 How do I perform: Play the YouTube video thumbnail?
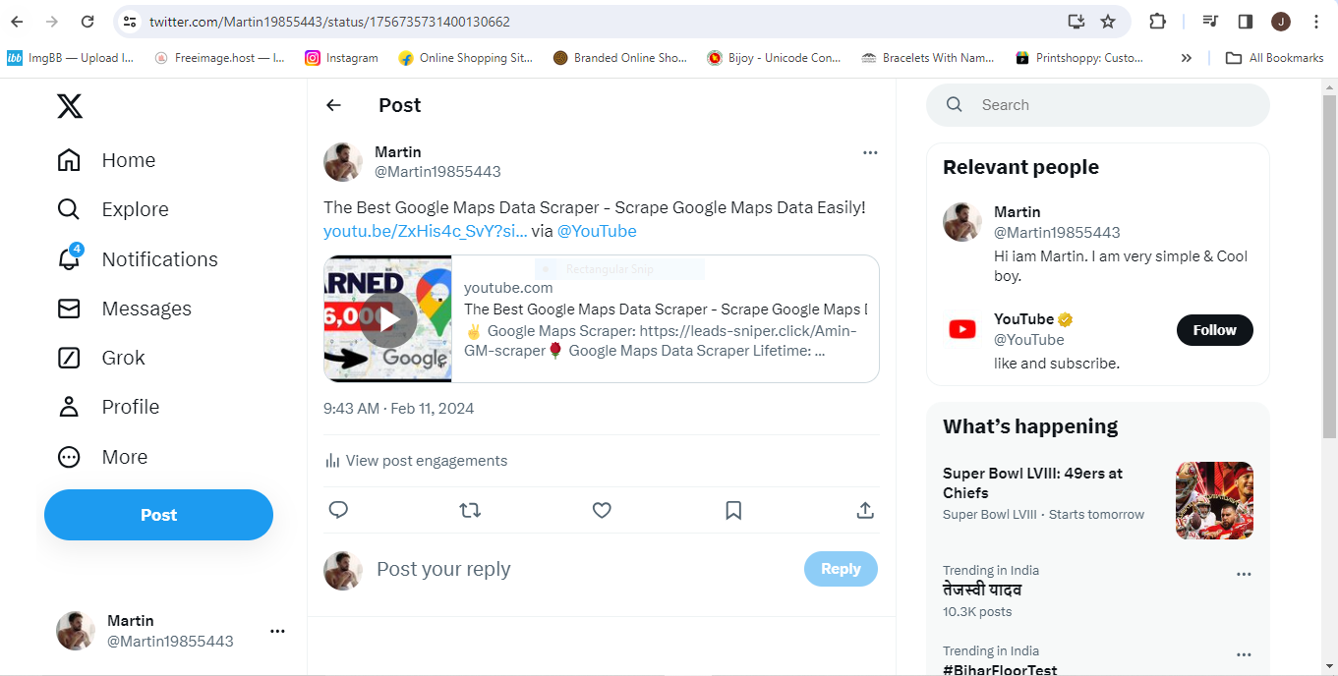pyautogui.click(x=388, y=319)
